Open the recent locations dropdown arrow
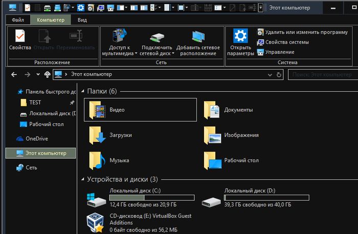The width and height of the screenshot is (358, 234). pos(38,75)
